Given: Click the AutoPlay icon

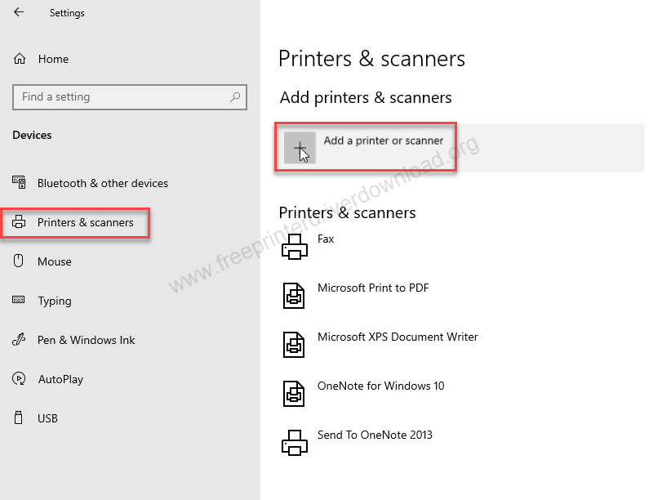Looking at the screenshot, I should tap(19, 379).
